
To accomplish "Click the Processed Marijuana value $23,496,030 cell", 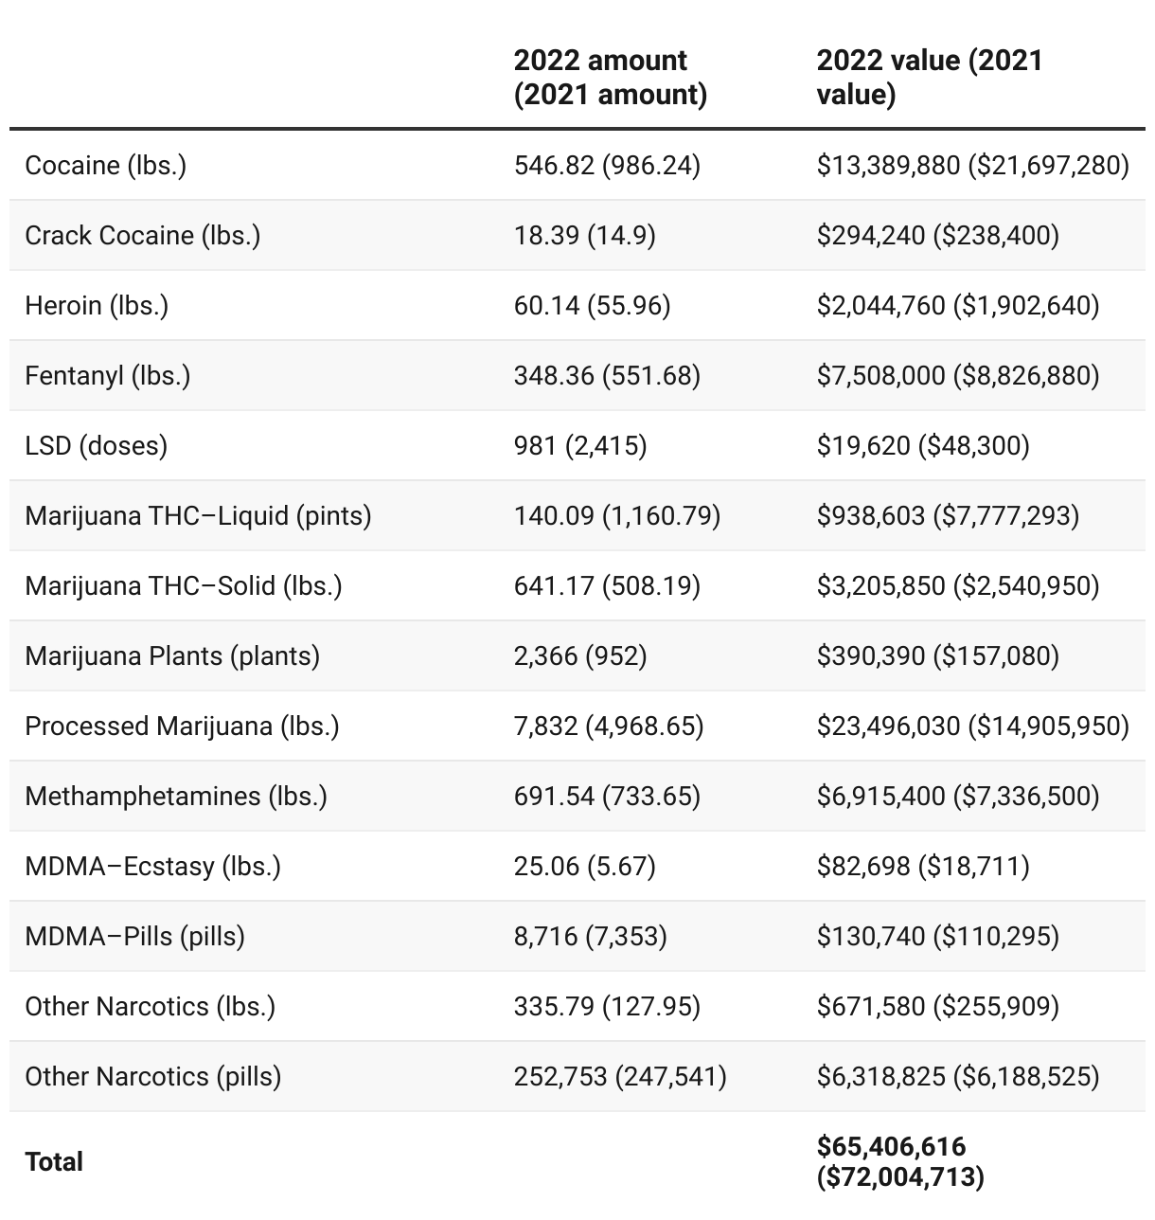I will (x=972, y=726).
